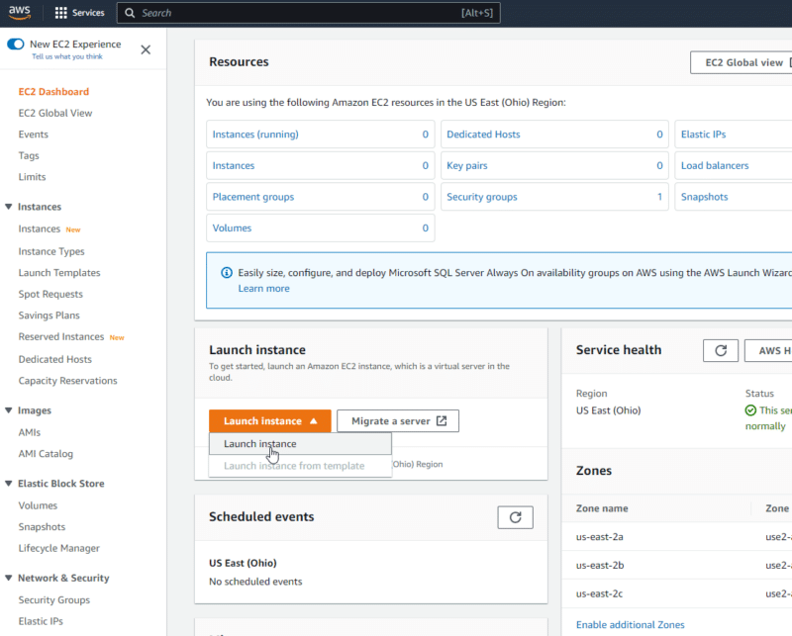Refresh the Scheduled events panel
The height and width of the screenshot is (636, 792).
[x=515, y=516]
